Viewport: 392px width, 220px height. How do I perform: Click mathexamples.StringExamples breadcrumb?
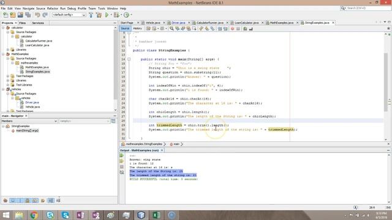144,144
